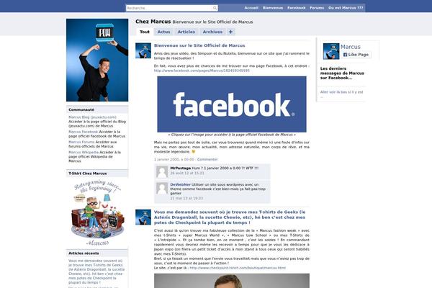Open the Bienvenue menu item
432x288 pixels.
273,8
